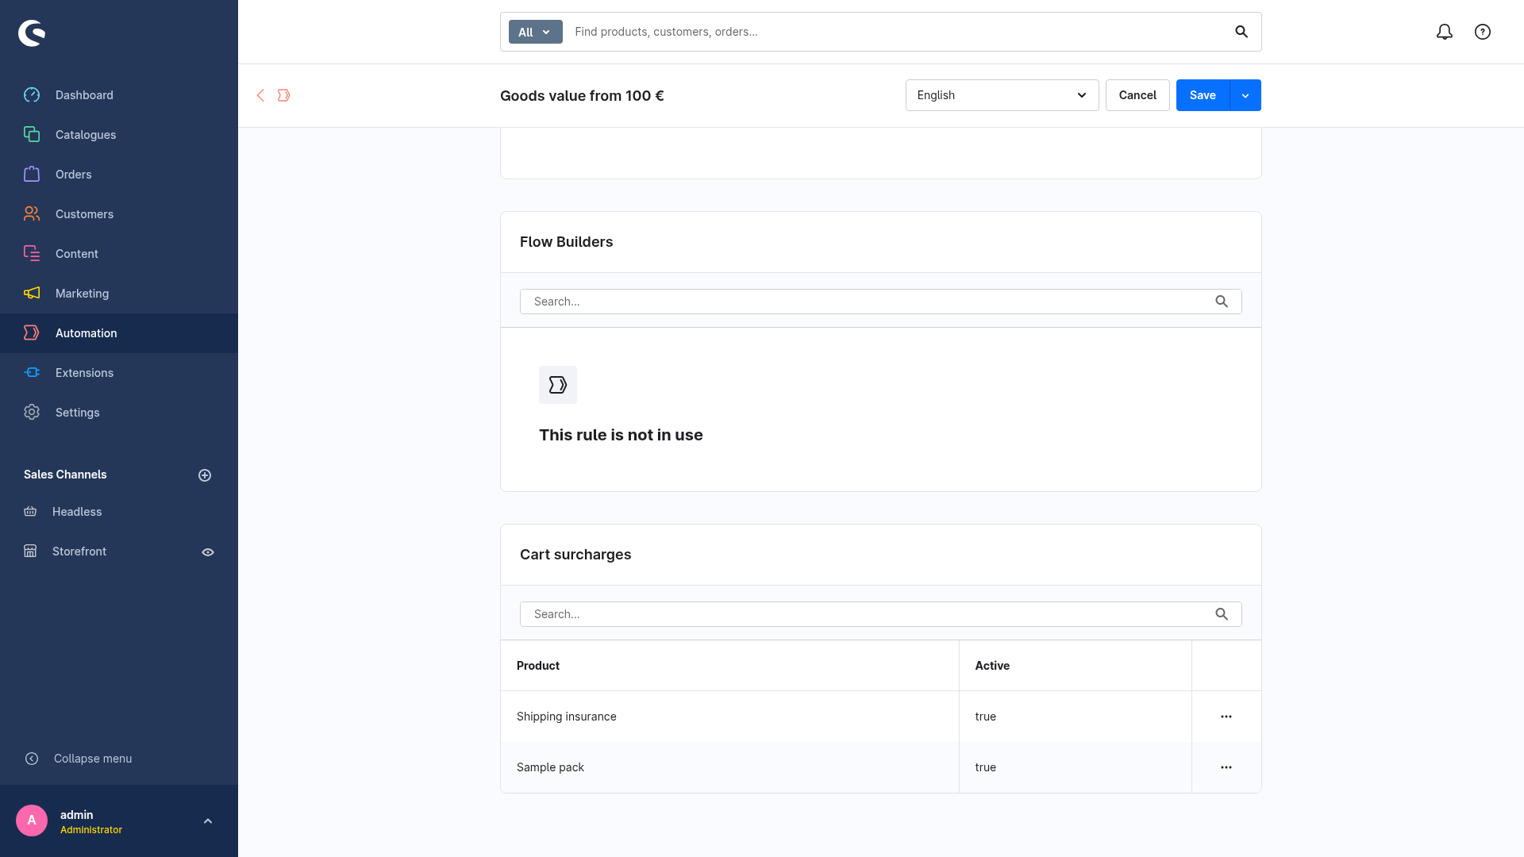The image size is (1524, 857).
Task: Expand the admin user menu chevron
Action: click(x=208, y=821)
